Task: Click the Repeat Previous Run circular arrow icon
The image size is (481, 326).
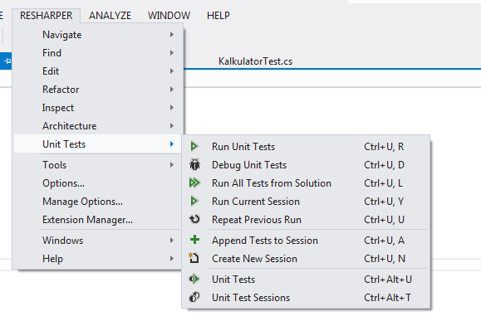Action: [194, 219]
